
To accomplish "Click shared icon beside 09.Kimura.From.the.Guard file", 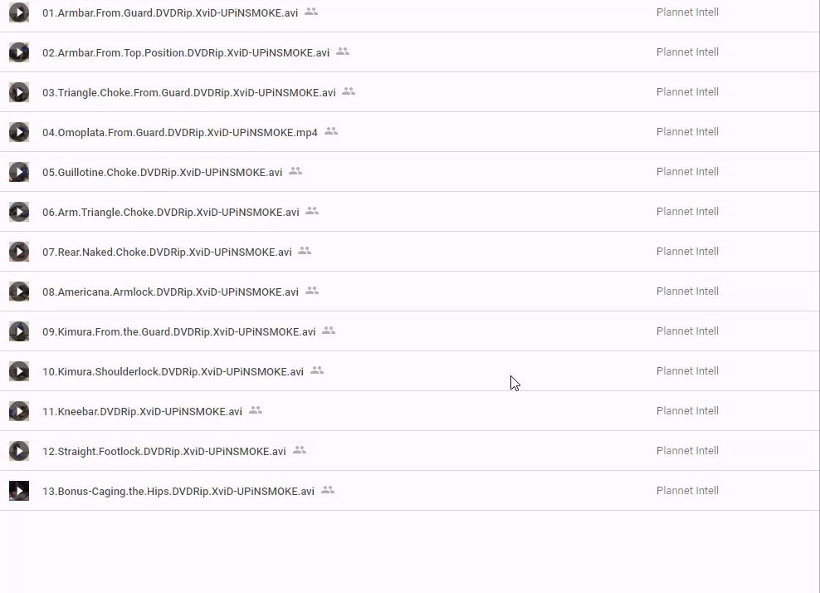I will click(329, 331).
